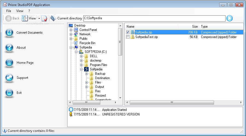Viewport: 246px width, 136px height.
Task: Expand the Public tree node
Action: click(71, 39)
